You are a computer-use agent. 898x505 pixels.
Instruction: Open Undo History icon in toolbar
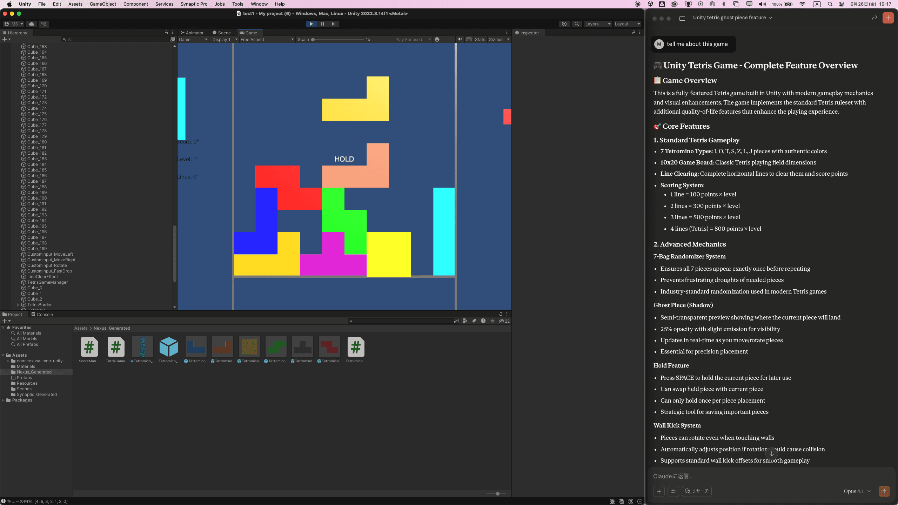pyautogui.click(x=564, y=24)
